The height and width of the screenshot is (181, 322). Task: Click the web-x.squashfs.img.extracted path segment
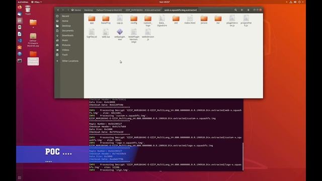(180, 10)
